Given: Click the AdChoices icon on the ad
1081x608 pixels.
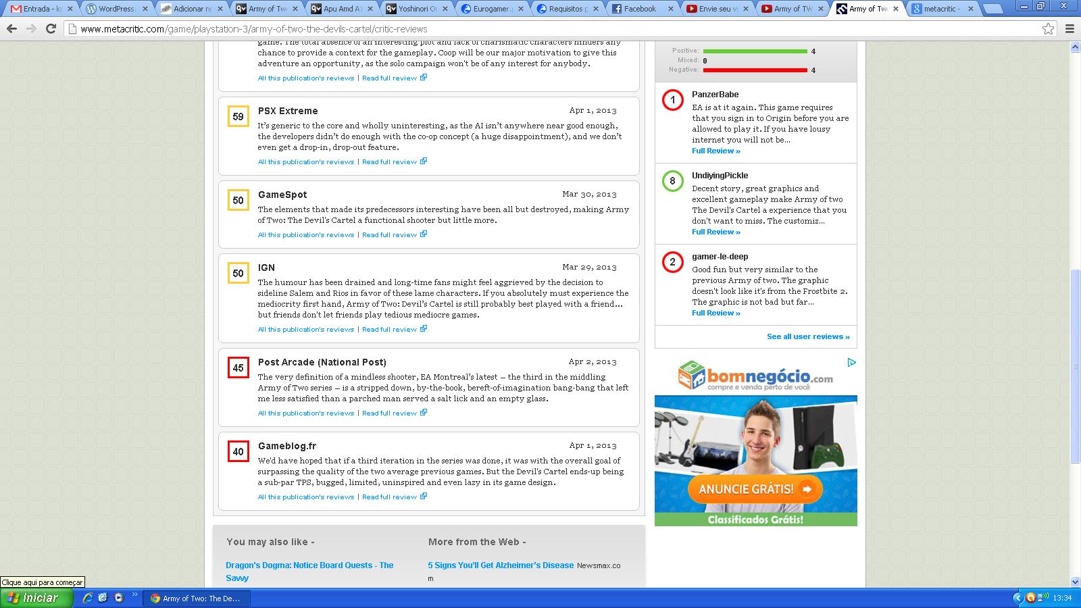Looking at the screenshot, I should point(851,363).
